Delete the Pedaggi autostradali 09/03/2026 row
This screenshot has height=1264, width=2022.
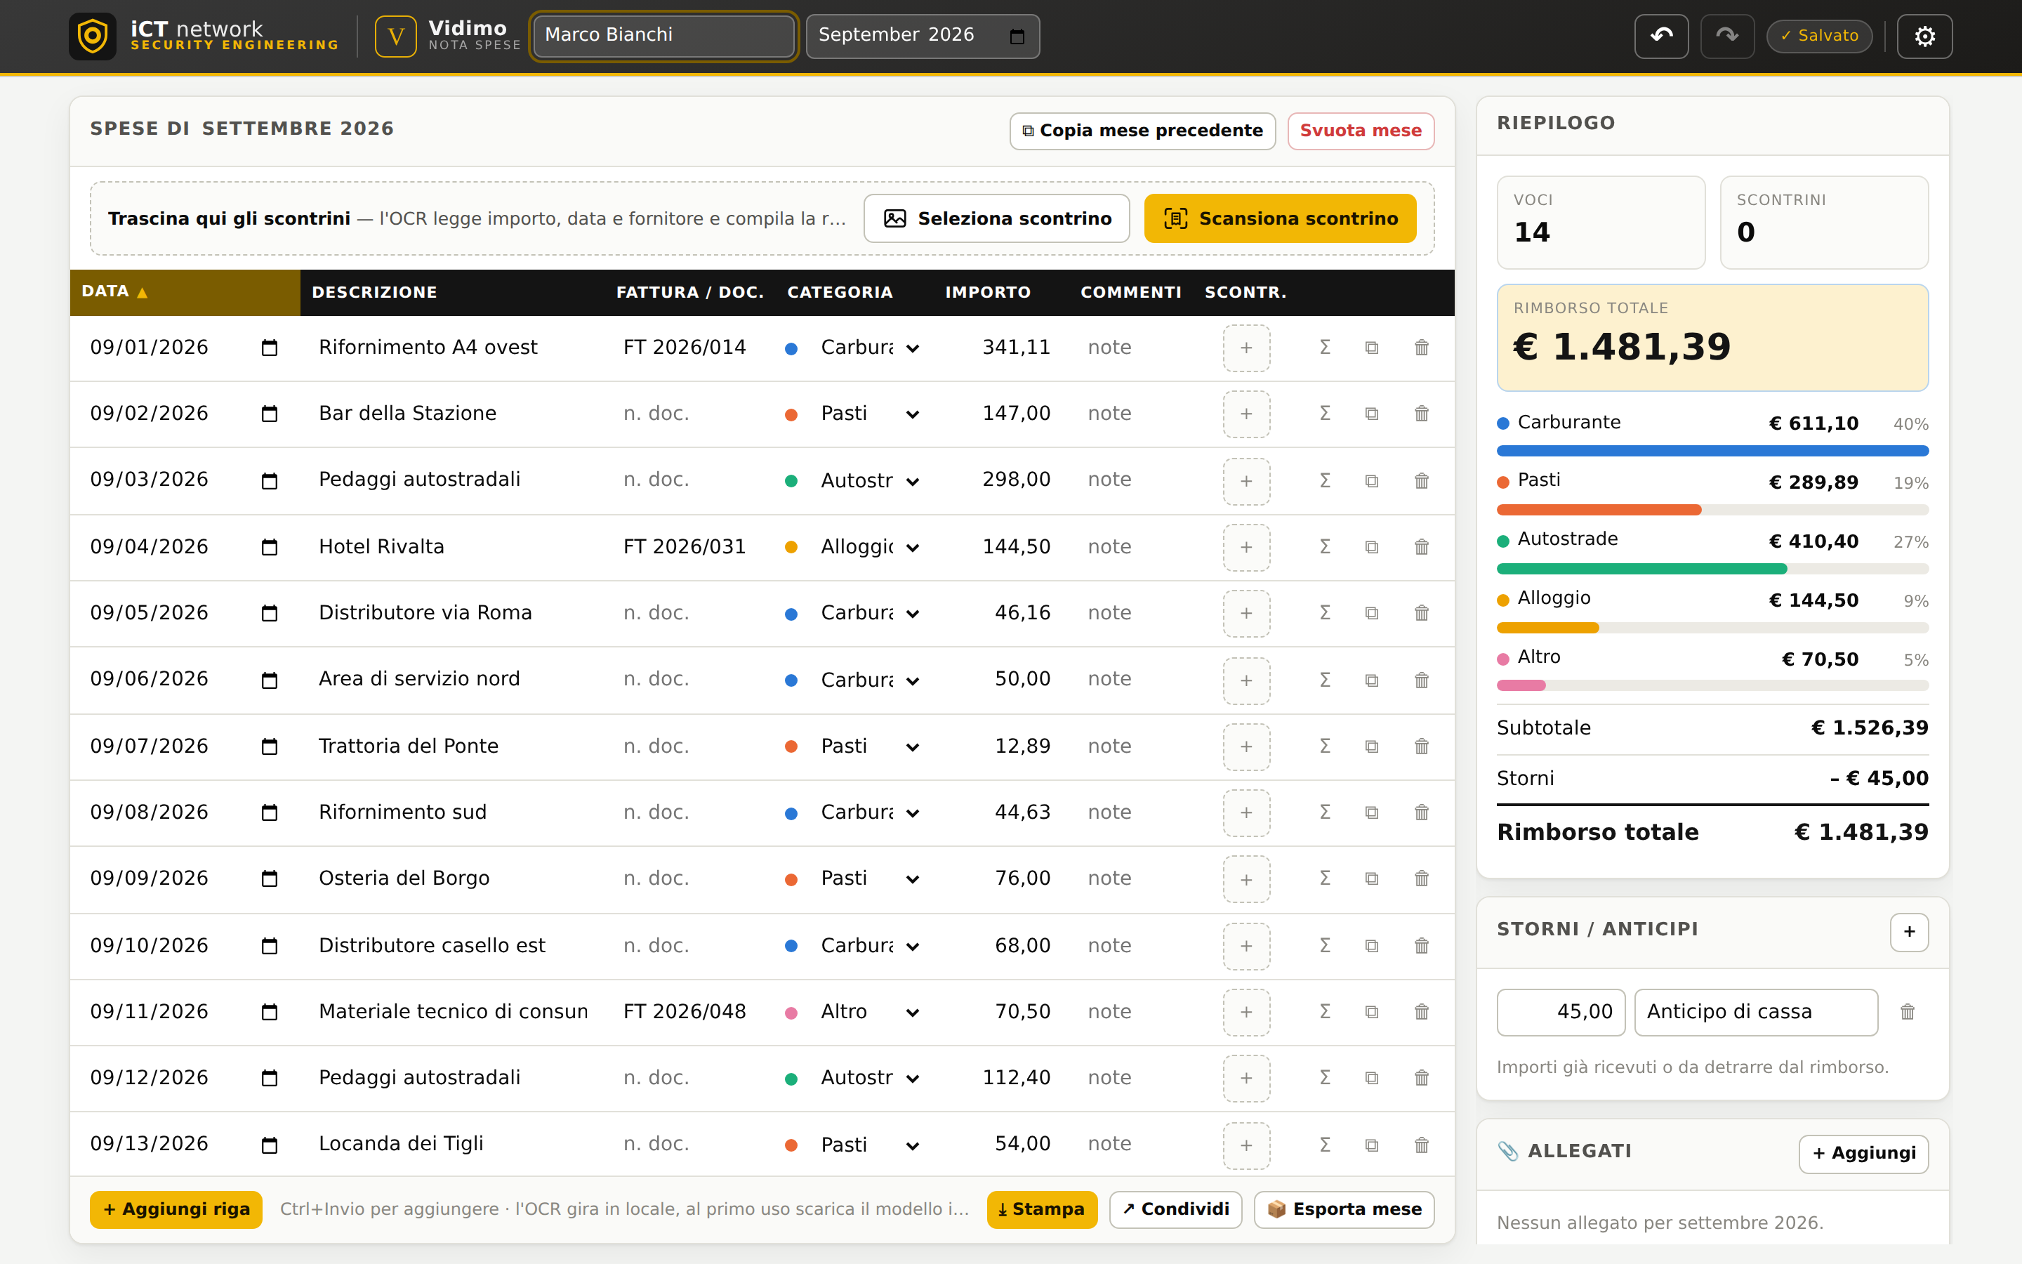[1421, 481]
